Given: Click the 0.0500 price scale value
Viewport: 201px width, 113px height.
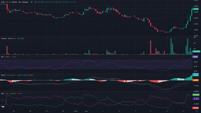Looking at the screenshot, I should tap(196, 6).
